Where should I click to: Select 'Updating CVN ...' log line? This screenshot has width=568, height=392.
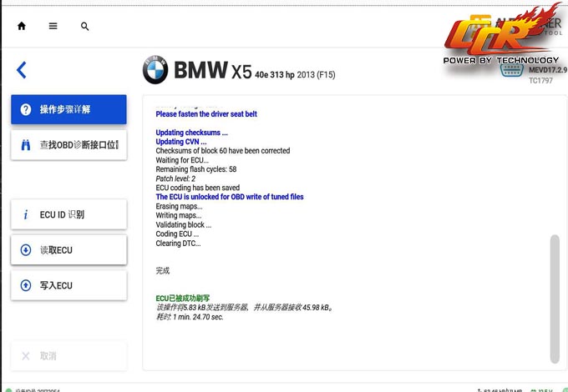point(181,142)
